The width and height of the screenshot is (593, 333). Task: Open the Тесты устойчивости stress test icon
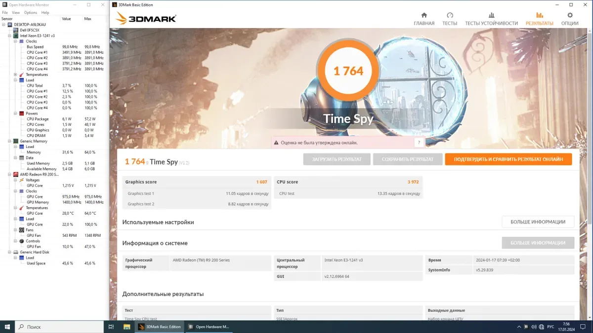point(491,15)
